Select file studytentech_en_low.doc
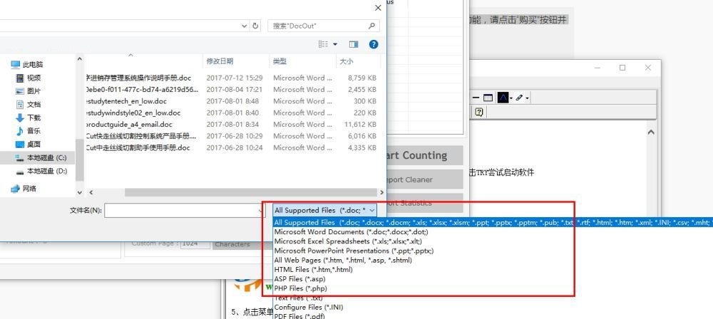Viewport: 713px width, 319px height. 126,101
